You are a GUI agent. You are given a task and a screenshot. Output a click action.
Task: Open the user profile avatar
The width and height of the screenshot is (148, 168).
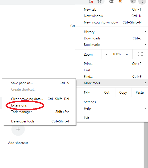[133, 1]
